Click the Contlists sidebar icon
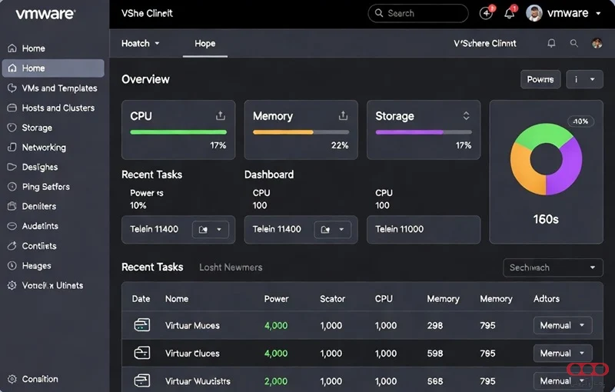This screenshot has width=615, height=392. (12, 246)
